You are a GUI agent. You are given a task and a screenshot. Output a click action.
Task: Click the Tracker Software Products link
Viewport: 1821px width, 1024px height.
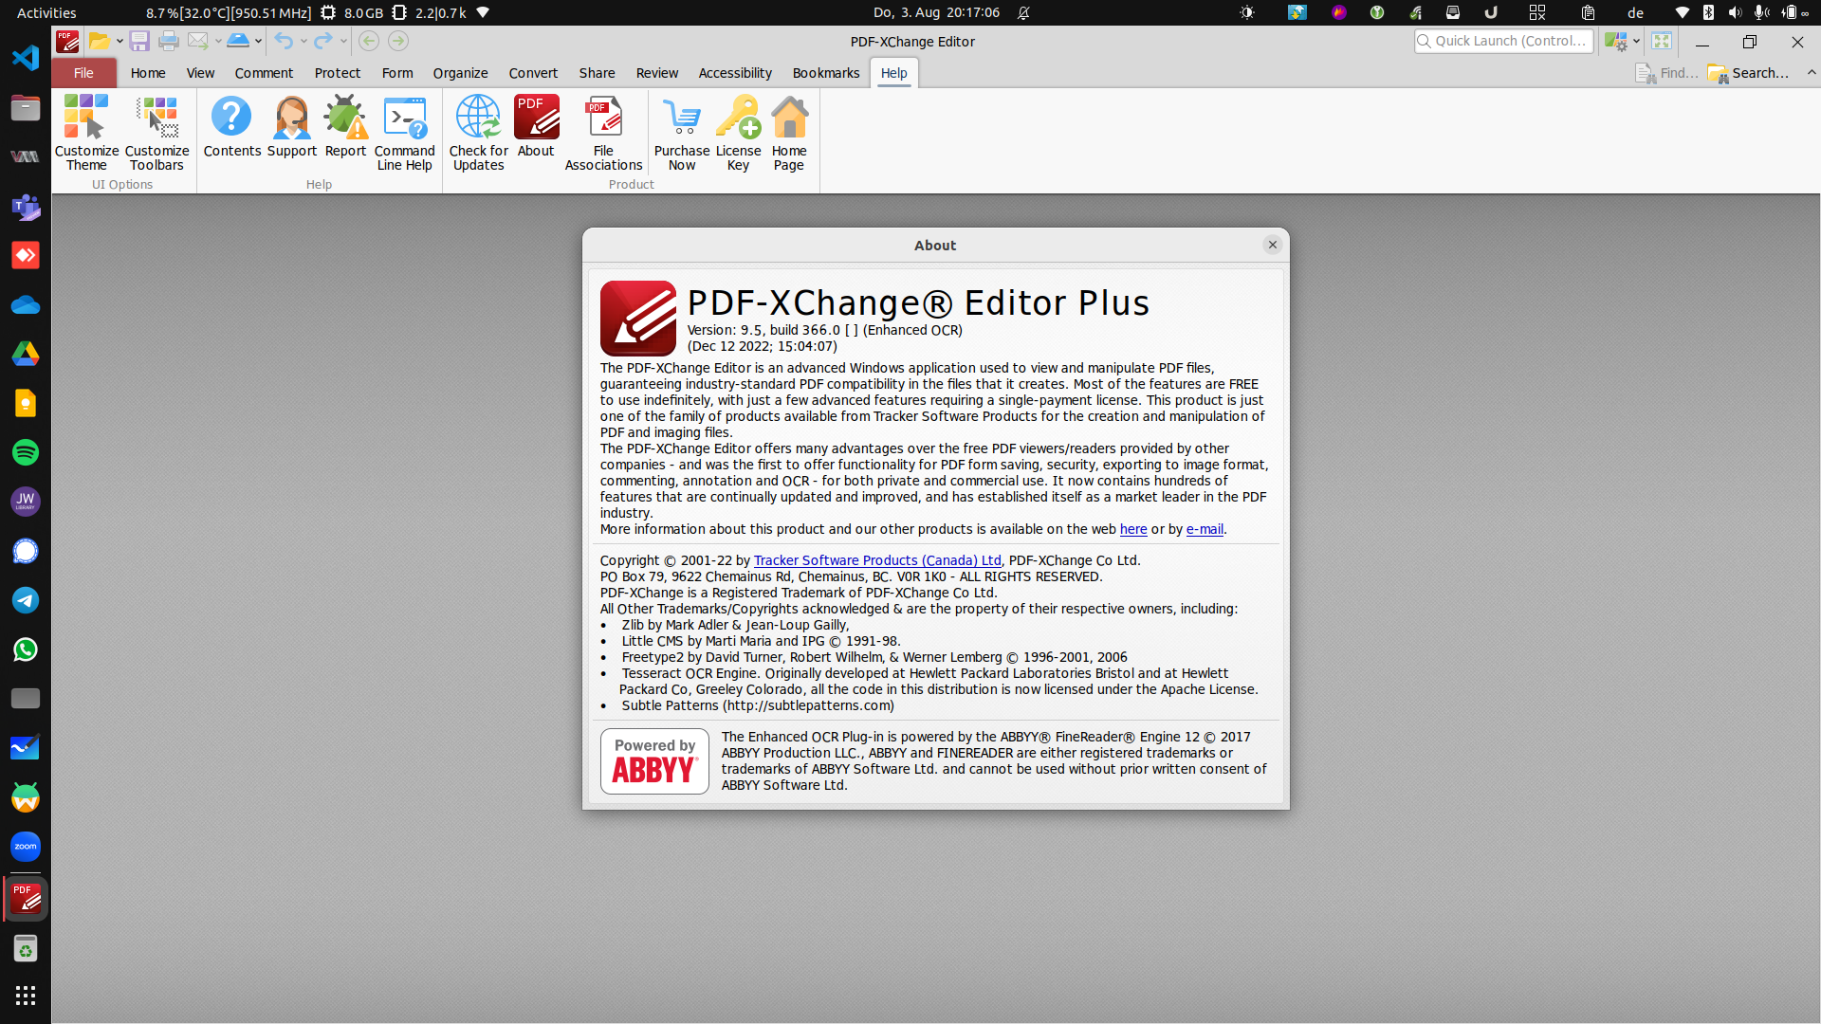(876, 559)
